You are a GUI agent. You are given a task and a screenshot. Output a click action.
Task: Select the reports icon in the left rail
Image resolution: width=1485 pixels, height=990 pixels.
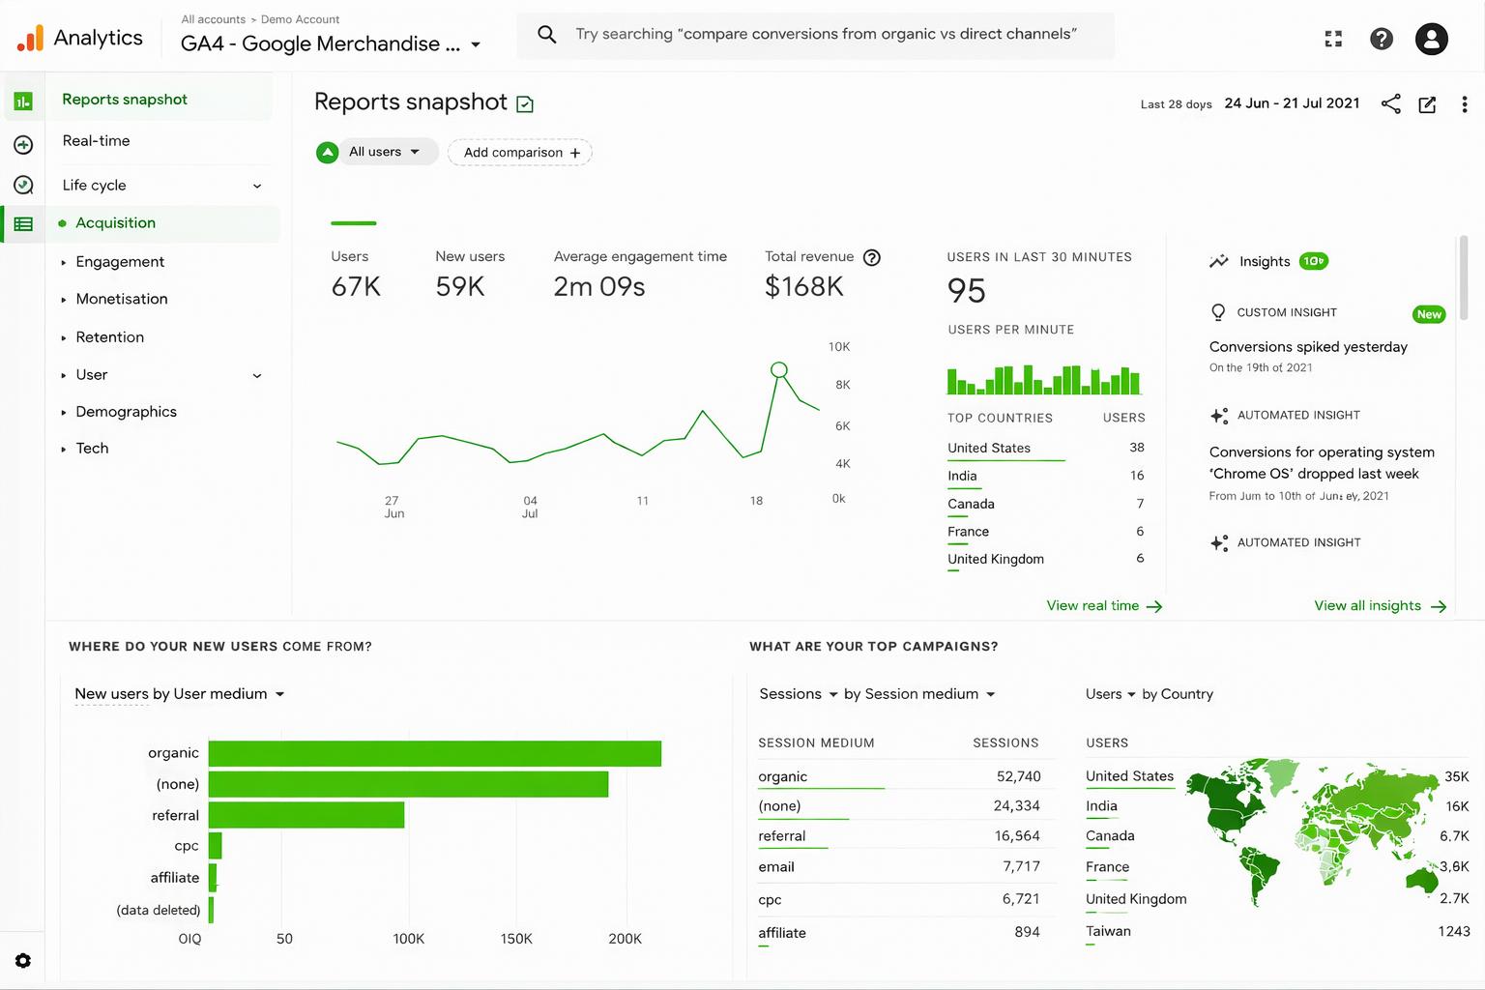point(22,100)
